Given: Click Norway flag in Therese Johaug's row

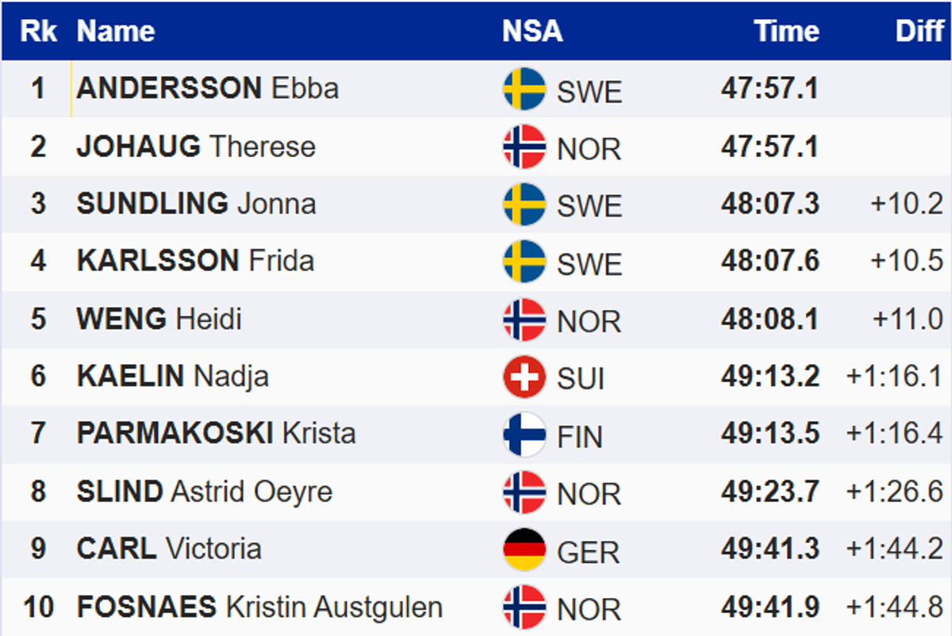Looking at the screenshot, I should tap(524, 147).
